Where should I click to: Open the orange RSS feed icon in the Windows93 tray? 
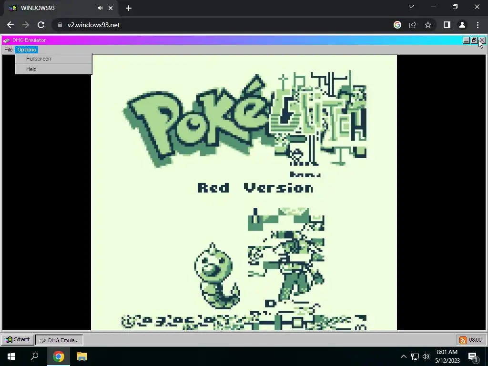pos(463,340)
